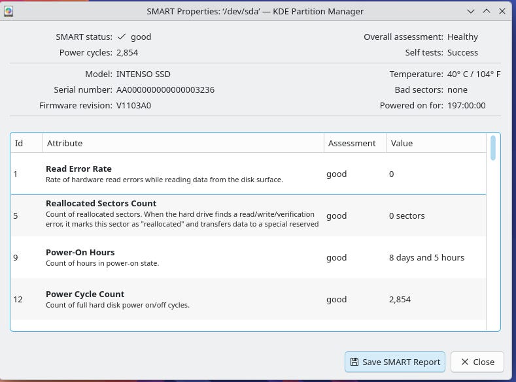Click the floppy icon on Save SMART Report
This screenshot has height=382, width=516.
(x=354, y=362)
